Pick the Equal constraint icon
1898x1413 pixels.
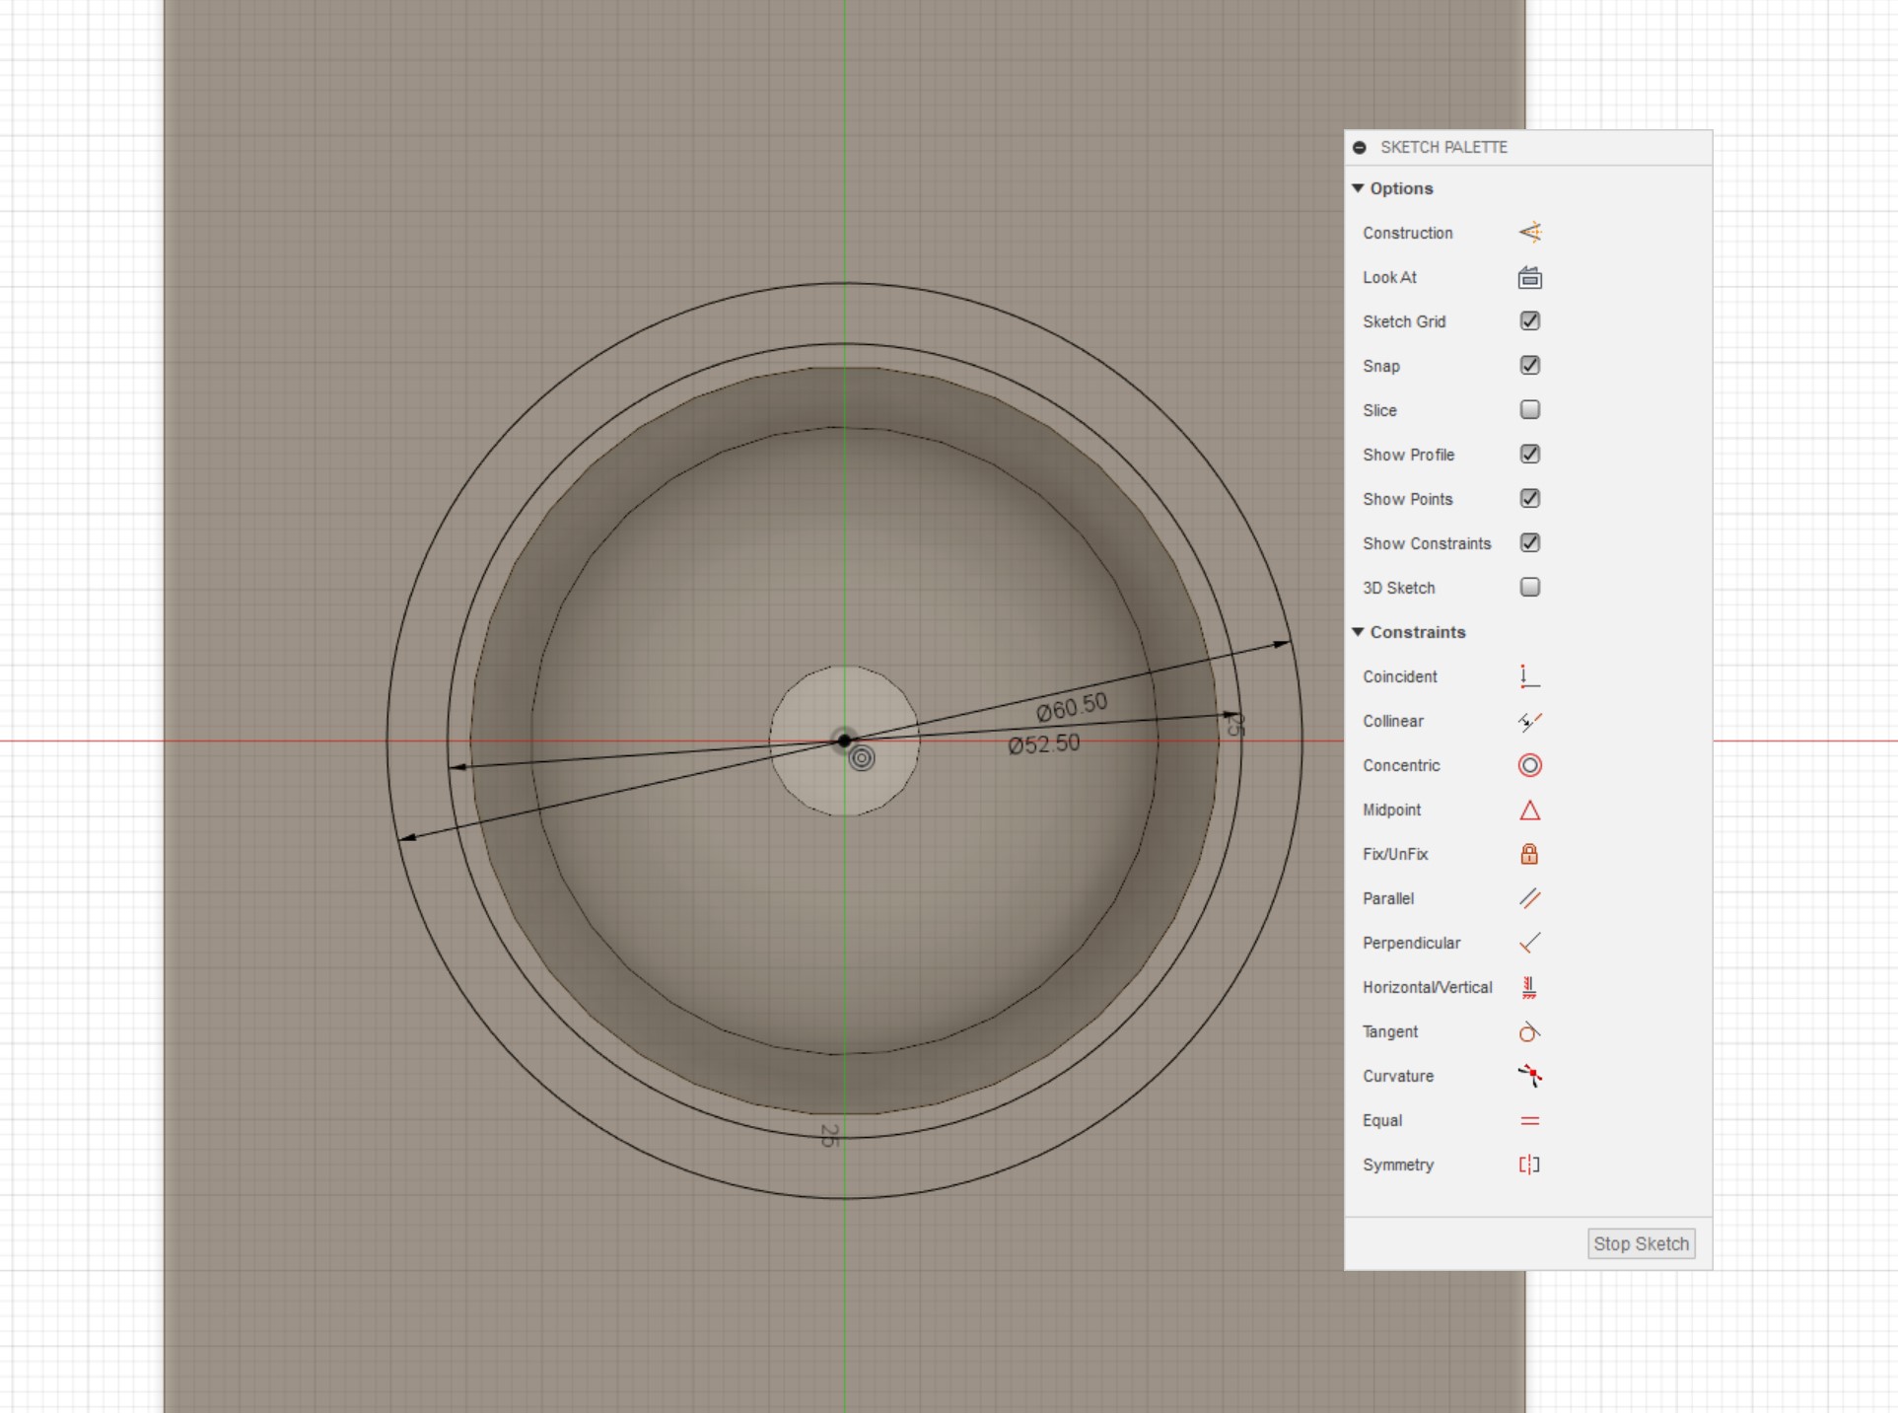[1529, 1120]
